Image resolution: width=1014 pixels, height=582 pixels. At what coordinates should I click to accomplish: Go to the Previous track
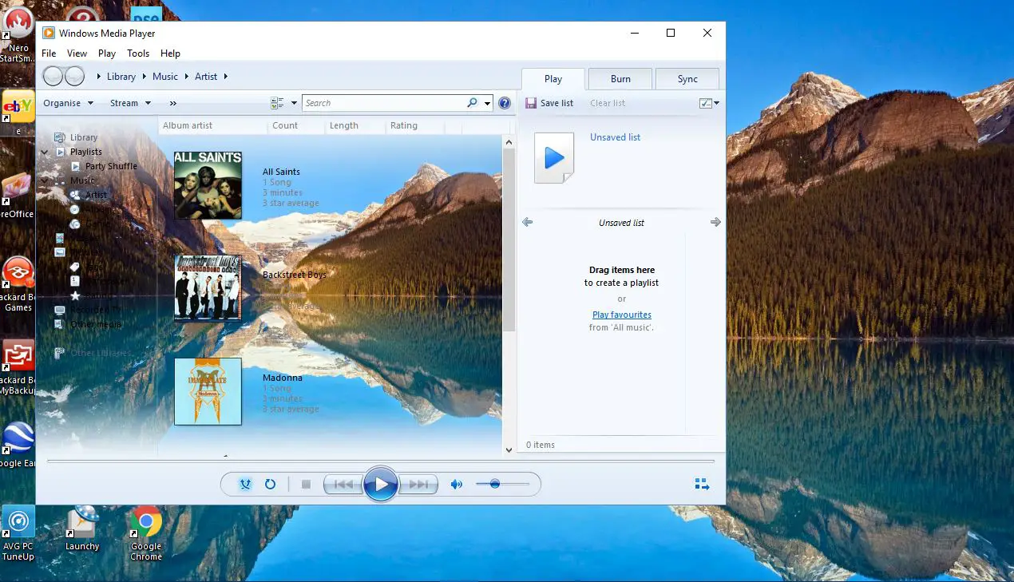click(x=343, y=484)
